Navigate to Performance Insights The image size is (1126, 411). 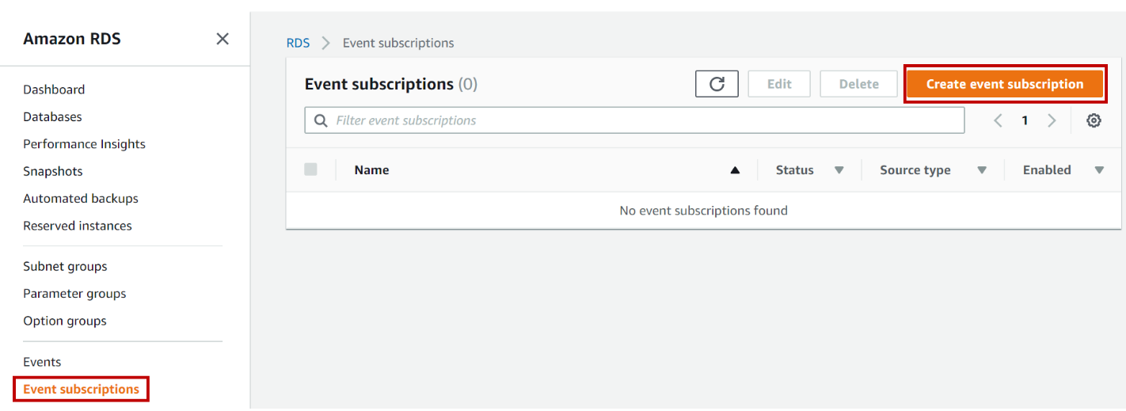coord(84,144)
